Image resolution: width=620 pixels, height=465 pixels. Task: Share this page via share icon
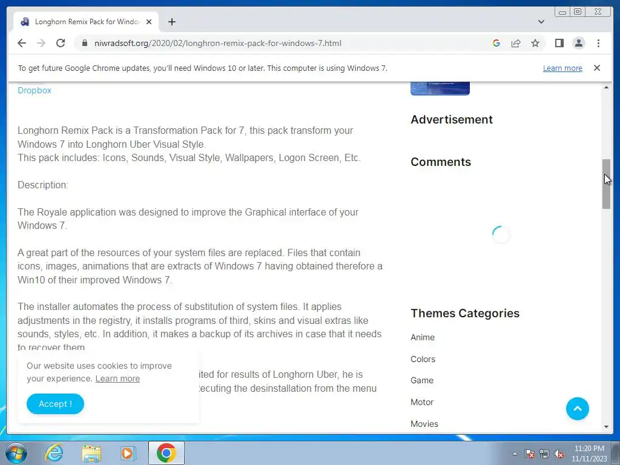click(516, 43)
